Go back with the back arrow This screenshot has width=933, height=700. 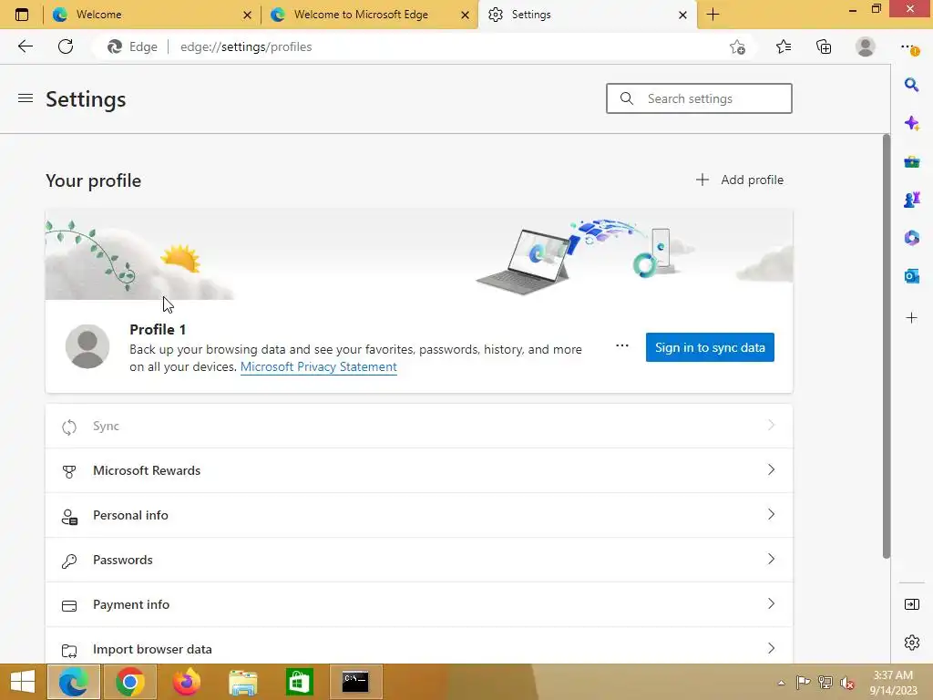(x=25, y=46)
